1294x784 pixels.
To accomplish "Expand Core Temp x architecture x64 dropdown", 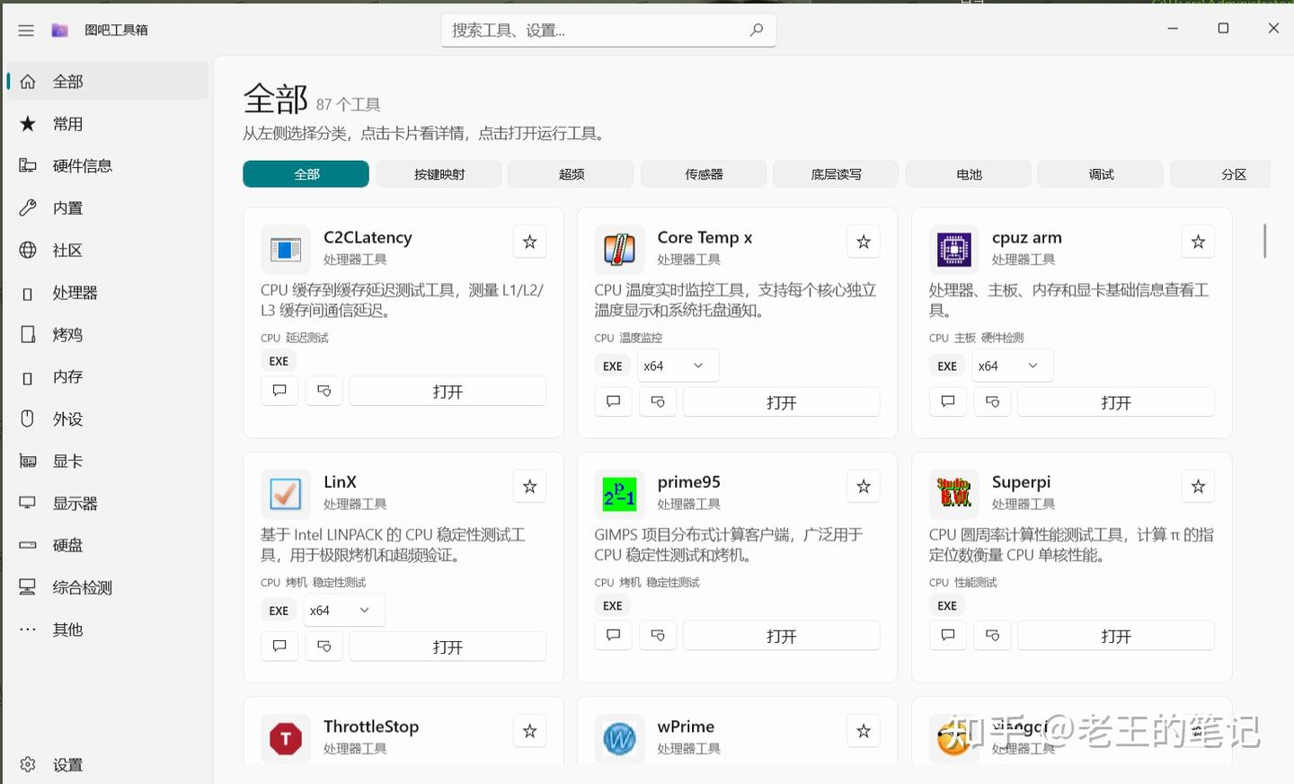I will (x=678, y=366).
